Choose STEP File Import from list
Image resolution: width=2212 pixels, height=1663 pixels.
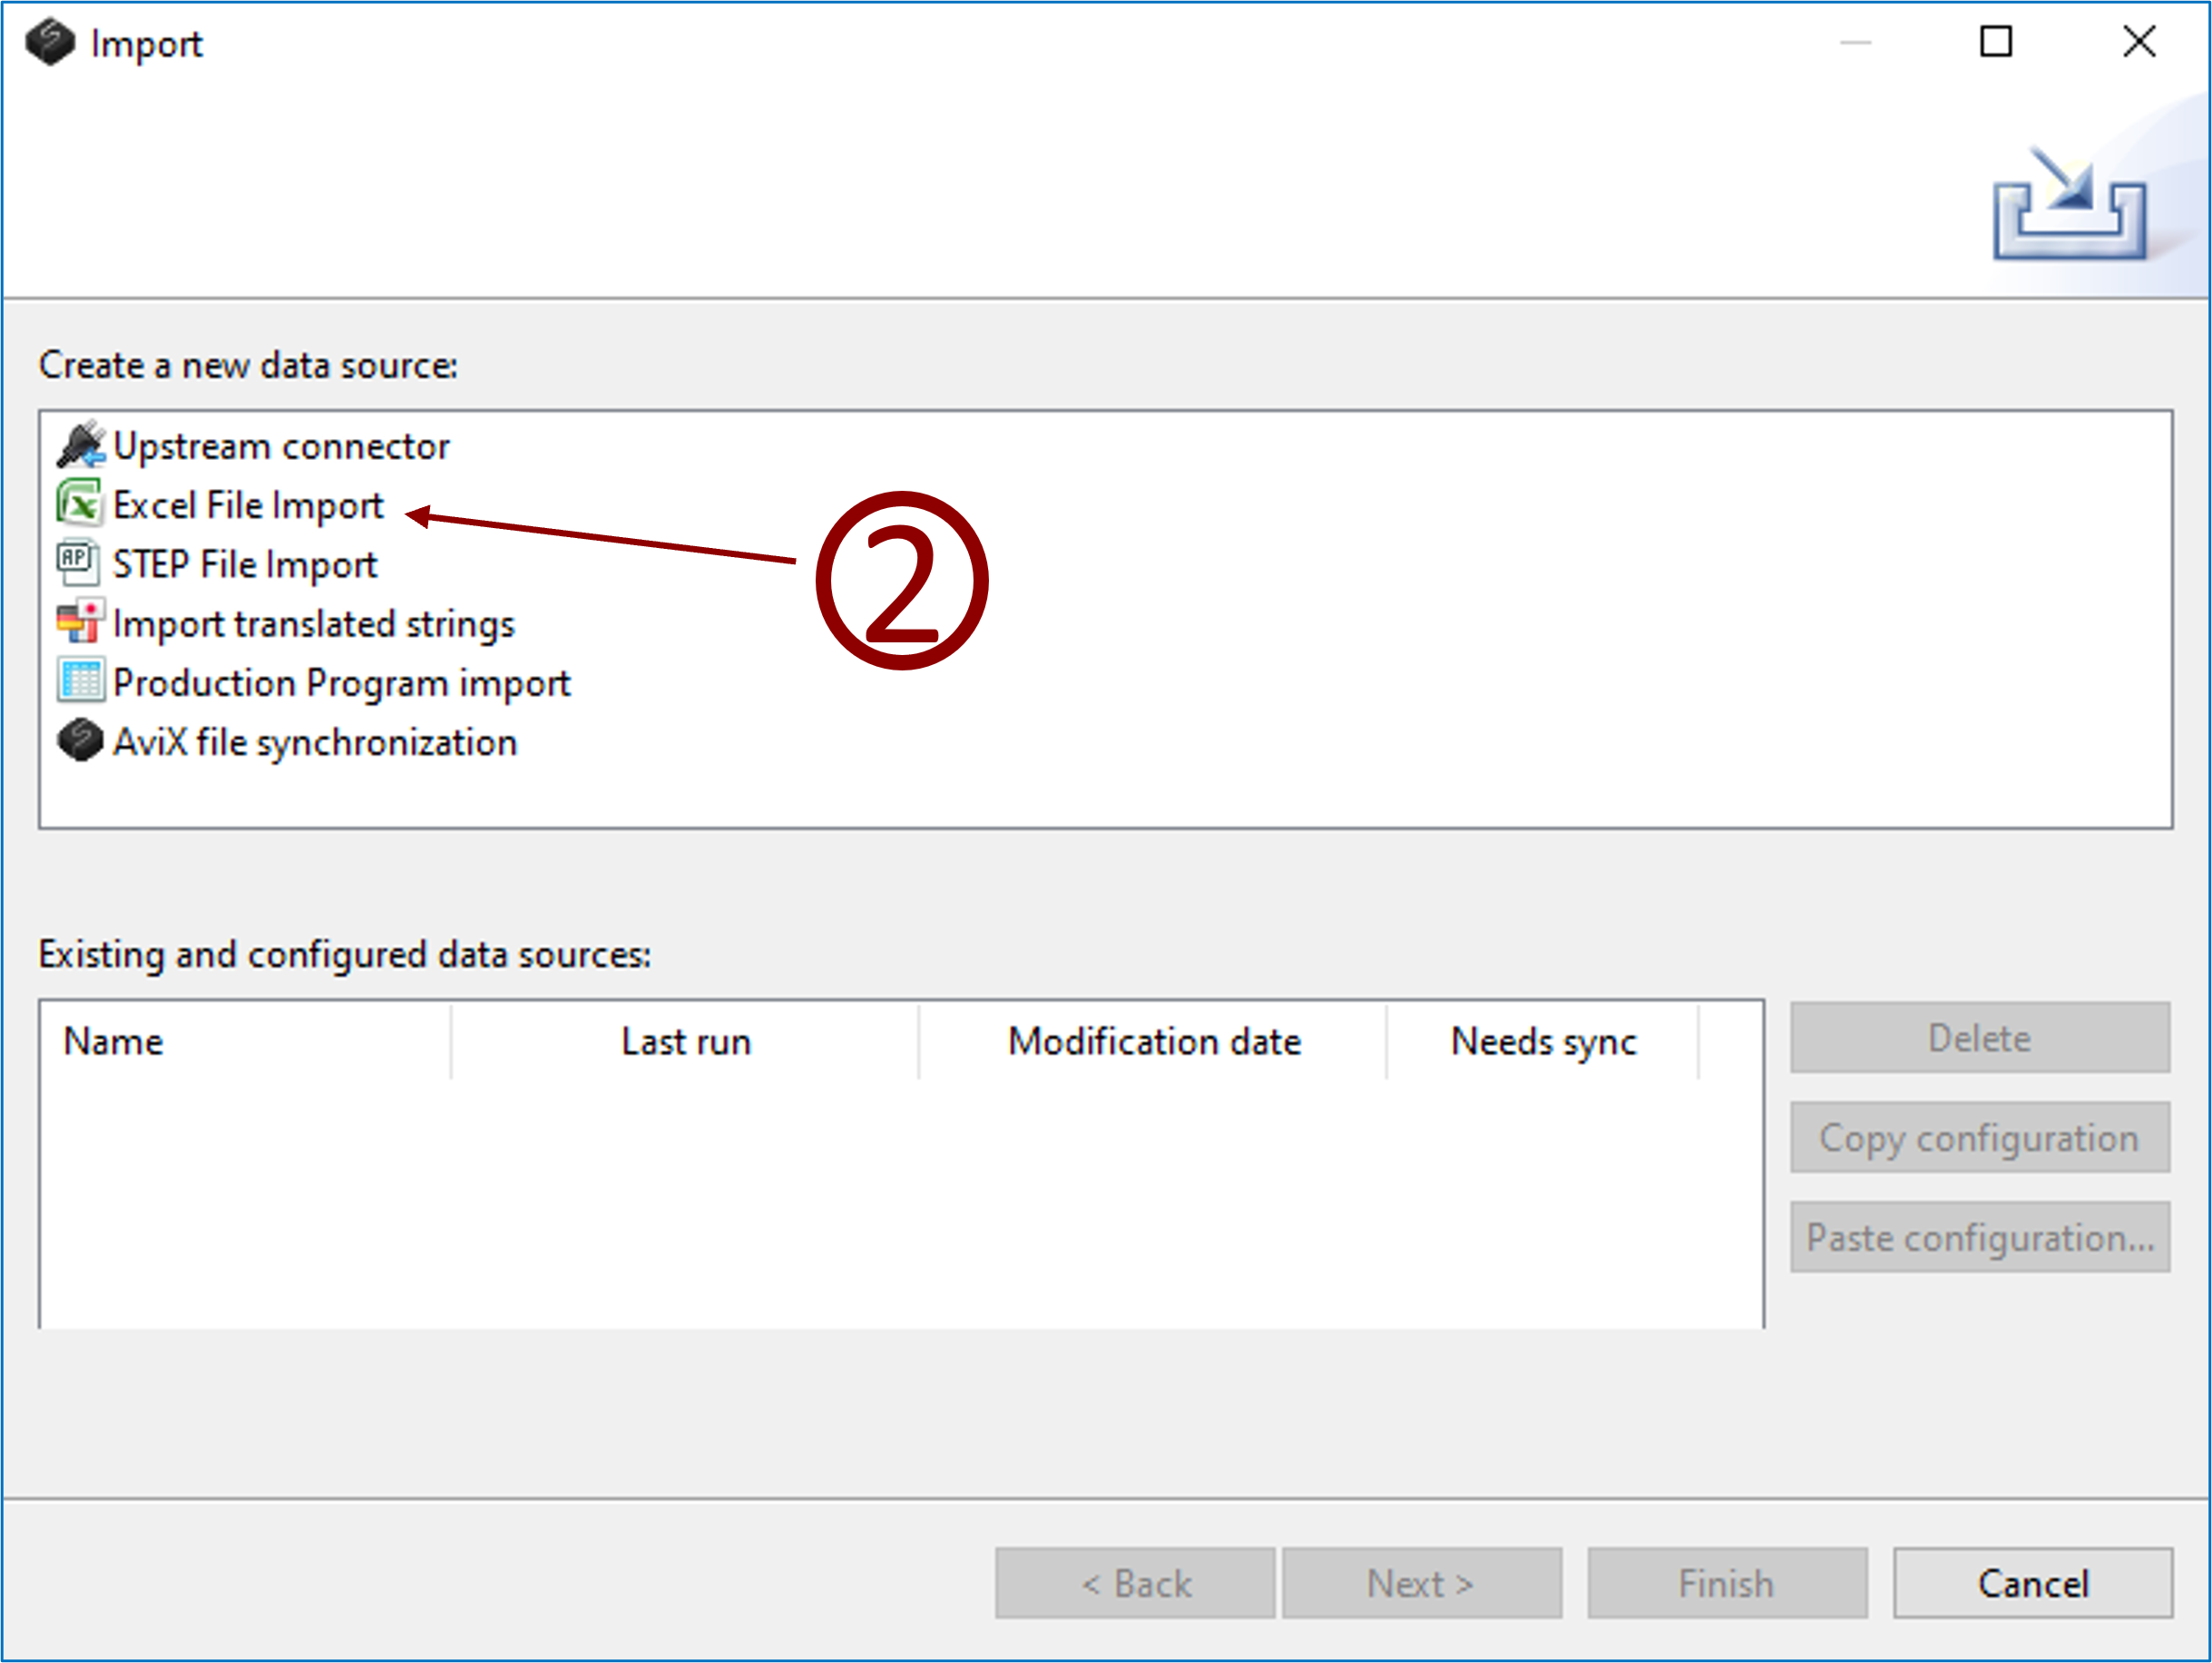pos(245,565)
